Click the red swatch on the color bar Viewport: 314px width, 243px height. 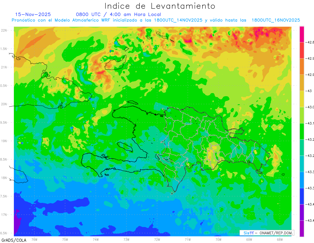coord(302,50)
